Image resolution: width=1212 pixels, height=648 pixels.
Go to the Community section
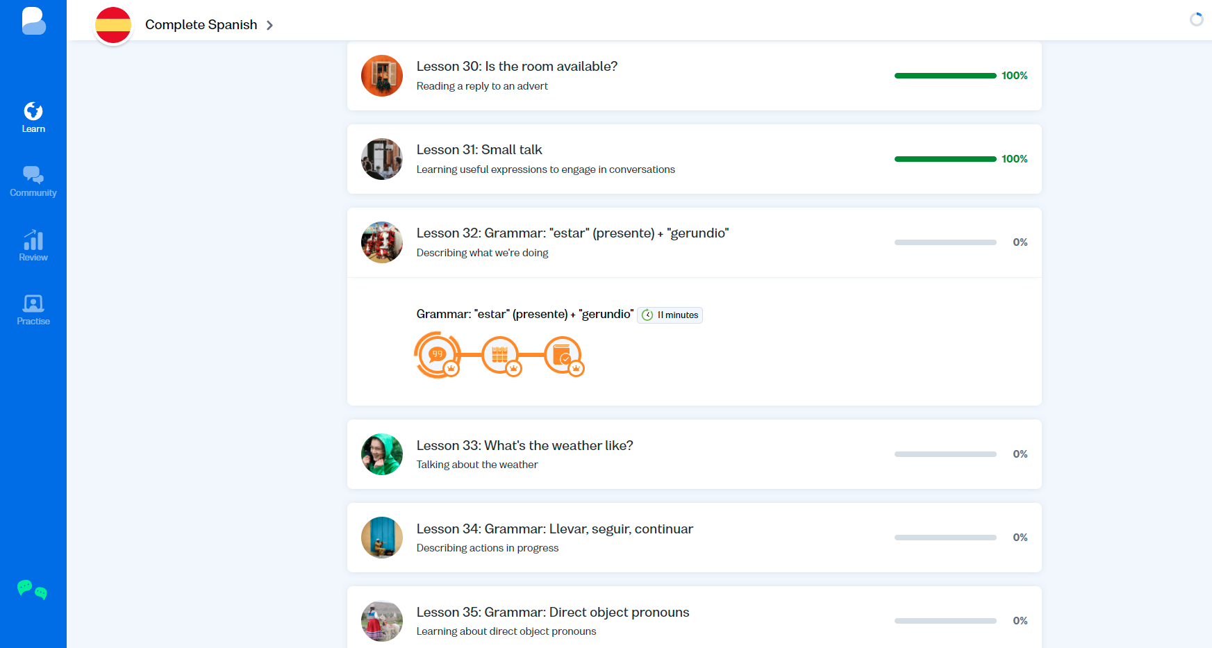tap(33, 181)
